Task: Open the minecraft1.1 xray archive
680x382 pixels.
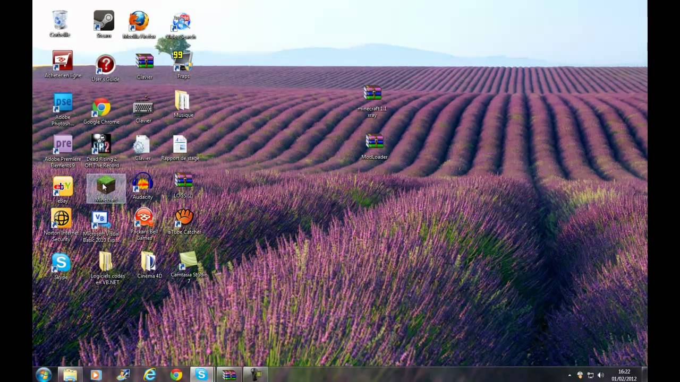Action: tap(372, 102)
